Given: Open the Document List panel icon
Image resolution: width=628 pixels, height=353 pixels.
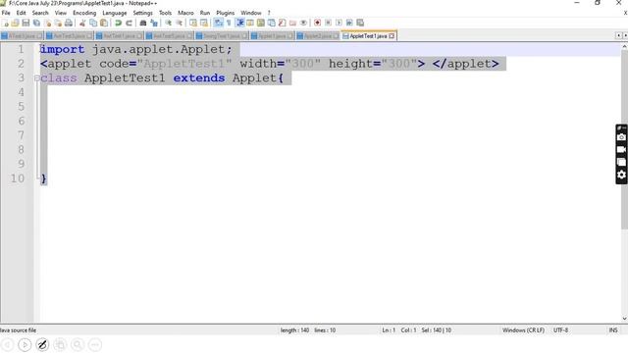Looking at the screenshot, I should point(271,23).
